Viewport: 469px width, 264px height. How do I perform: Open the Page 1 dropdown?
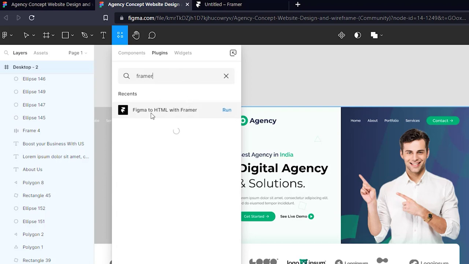[x=78, y=53]
